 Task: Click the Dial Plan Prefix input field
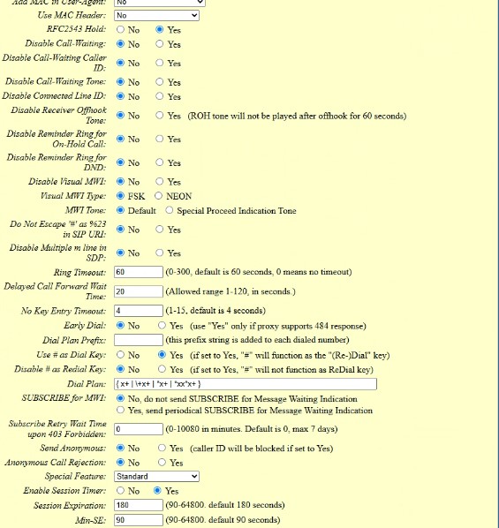tap(139, 340)
